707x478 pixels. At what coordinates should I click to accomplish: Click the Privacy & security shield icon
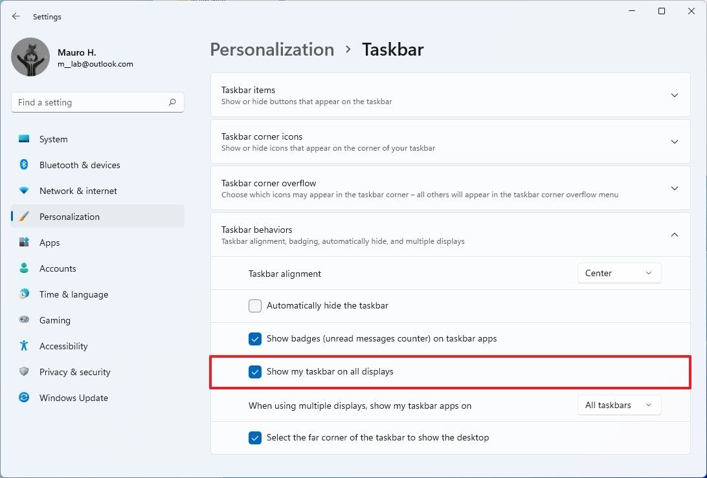[x=23, y=372]
